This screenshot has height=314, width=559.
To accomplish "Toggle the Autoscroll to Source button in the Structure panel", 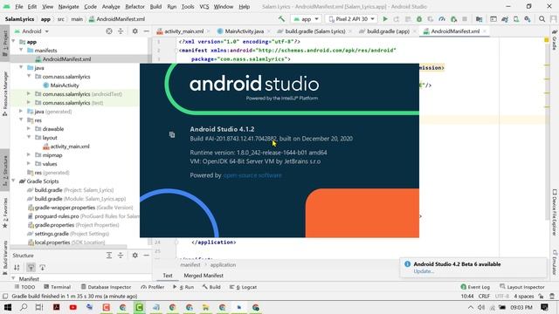I will [x=31, y=268].
